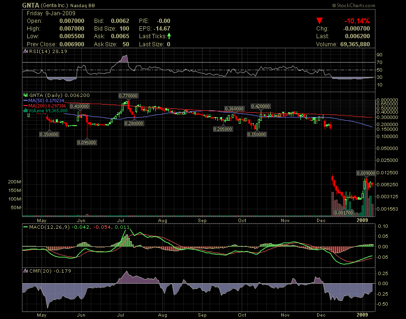Click the candlestick icon beside GNTA (Daily)
The height and width of the screenshot is (319, 406).
[25, 96]
